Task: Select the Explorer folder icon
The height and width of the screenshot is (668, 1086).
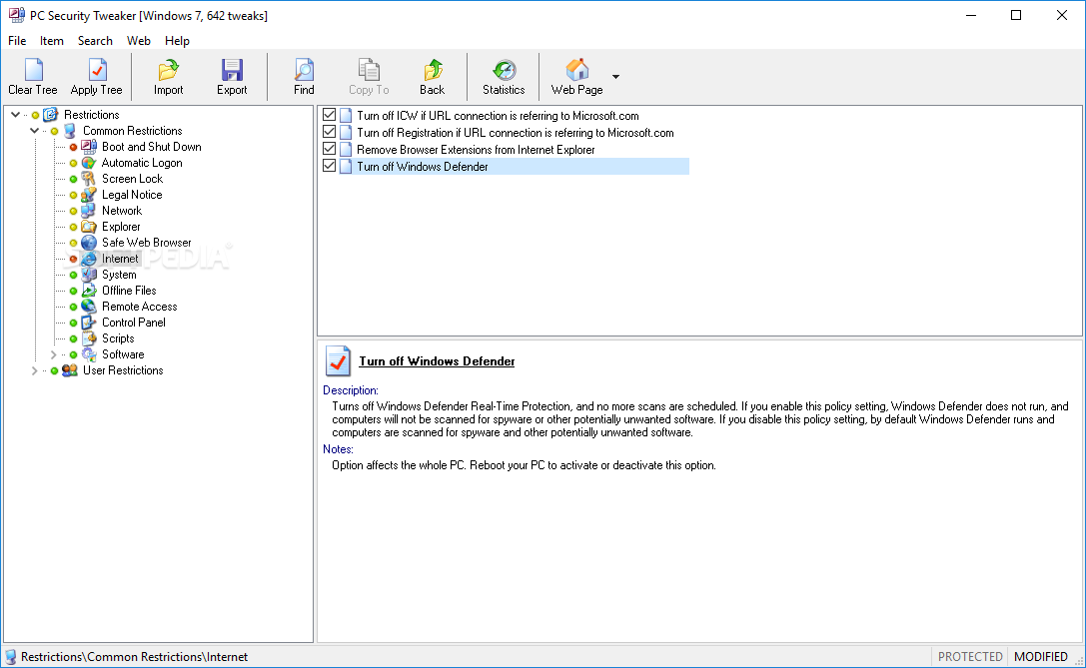Action: [x=89, y=227]
